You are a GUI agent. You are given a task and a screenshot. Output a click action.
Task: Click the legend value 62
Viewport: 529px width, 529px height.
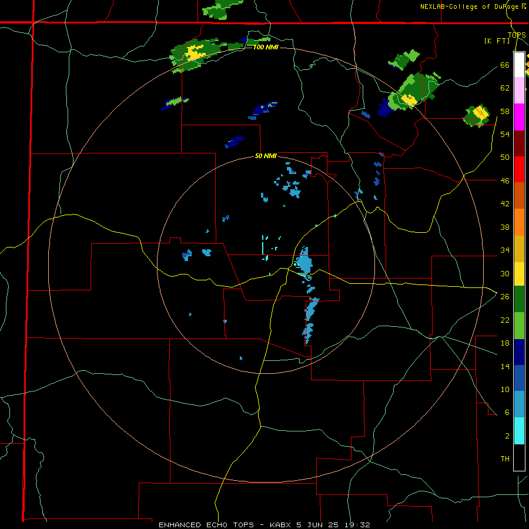tap(505, 88)
